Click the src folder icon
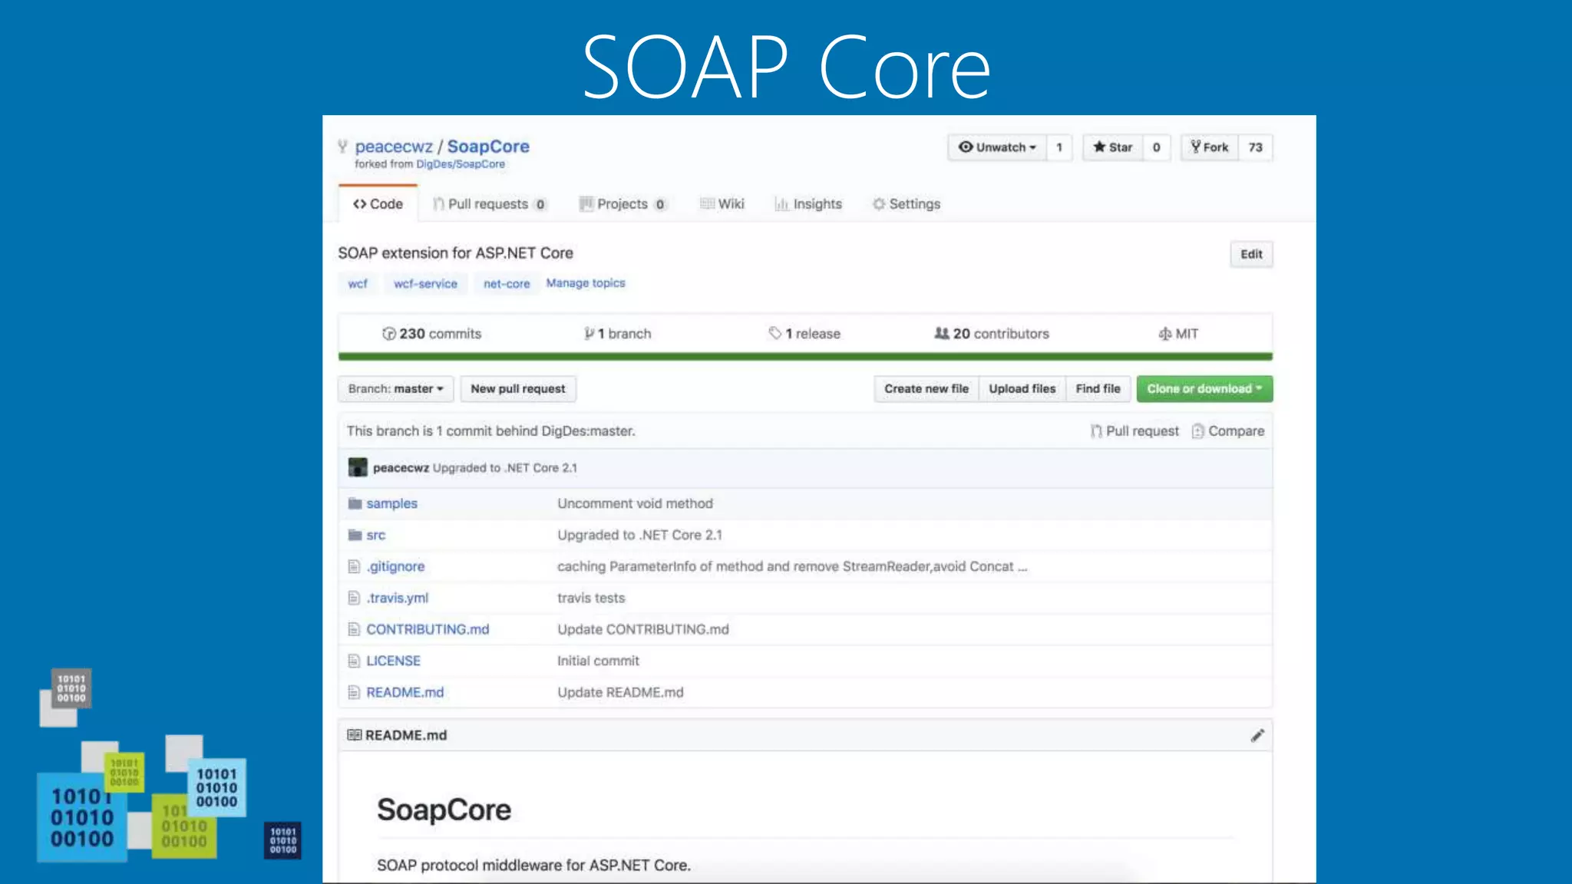Image resolution: width=1572 pixels, height=884 pixels. 355,535
